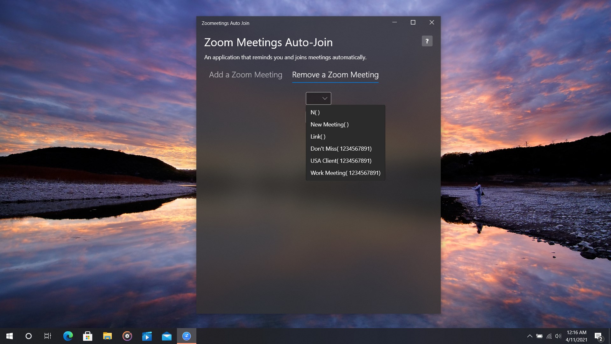Click the Wi-Fi icon in system tray
Viewport: 611px width, 344px height.
click(549, 336)
